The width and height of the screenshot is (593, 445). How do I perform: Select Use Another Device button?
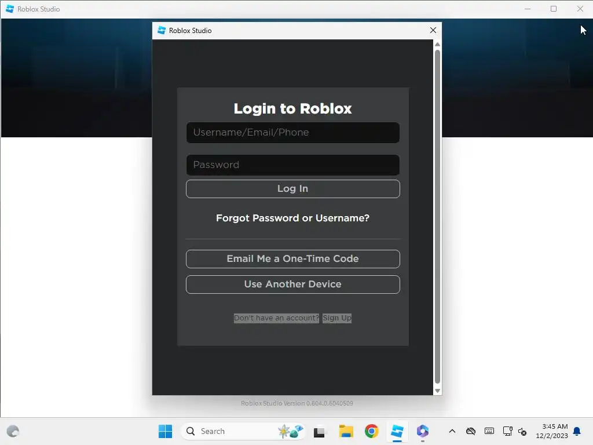(x=292, y=284)
